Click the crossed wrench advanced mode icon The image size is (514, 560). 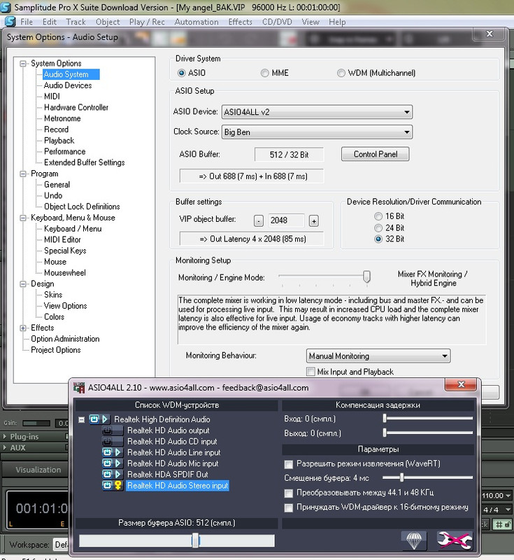(x=455, y=540)
